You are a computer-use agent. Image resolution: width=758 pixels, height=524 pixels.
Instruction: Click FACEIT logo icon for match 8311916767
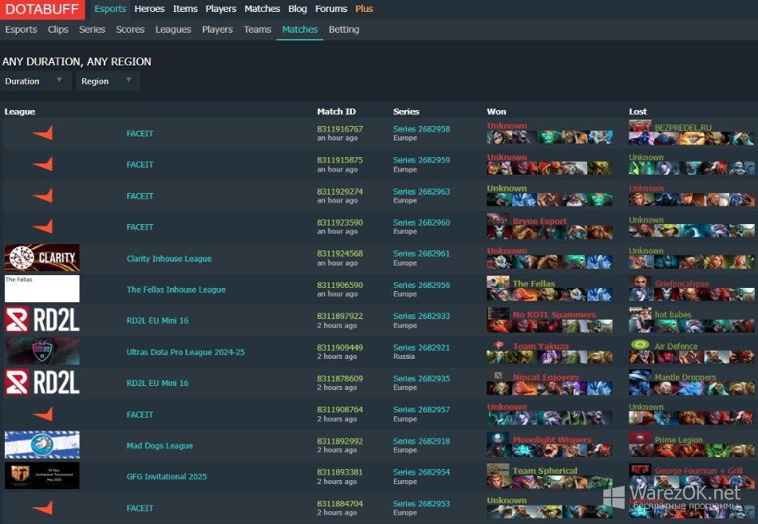coord(42,133)
